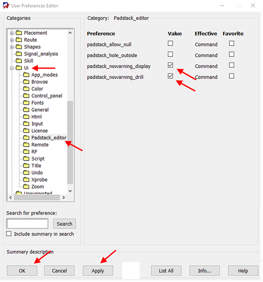Click the Fonts folder icon

click(x=26, y=103)
